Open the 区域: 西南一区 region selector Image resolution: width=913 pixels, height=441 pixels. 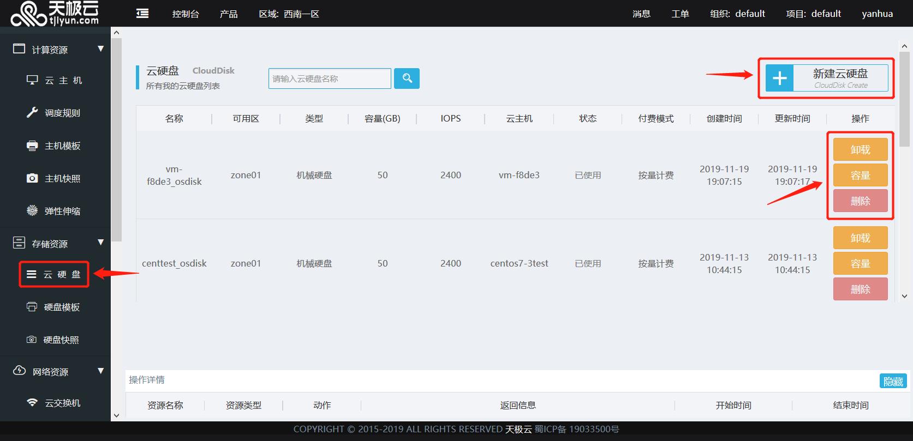point(289,14)
